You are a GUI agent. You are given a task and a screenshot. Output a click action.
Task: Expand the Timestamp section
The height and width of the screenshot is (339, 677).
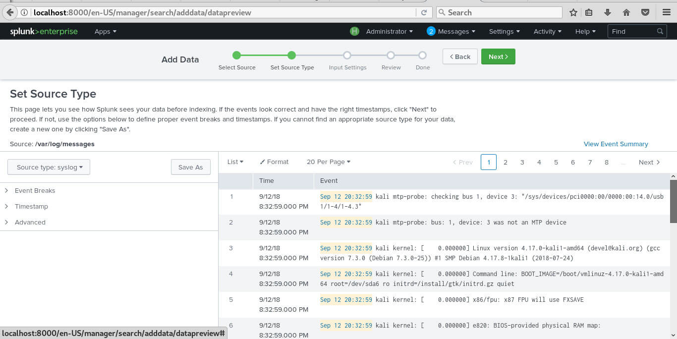(31, 206)
